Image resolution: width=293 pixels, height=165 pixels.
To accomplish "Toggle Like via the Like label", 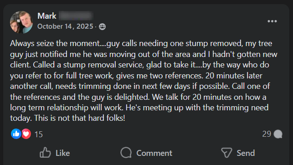I will (x=63, y=153).
